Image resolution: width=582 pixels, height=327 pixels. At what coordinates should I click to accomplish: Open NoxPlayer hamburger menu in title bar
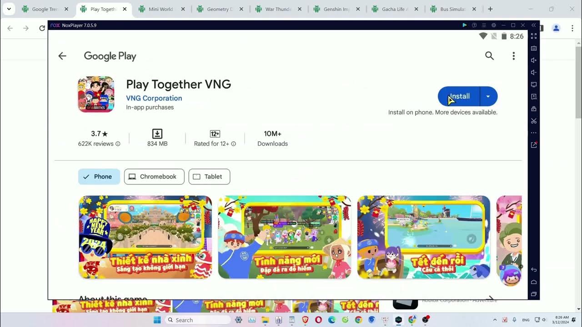(x=484, y=25)
